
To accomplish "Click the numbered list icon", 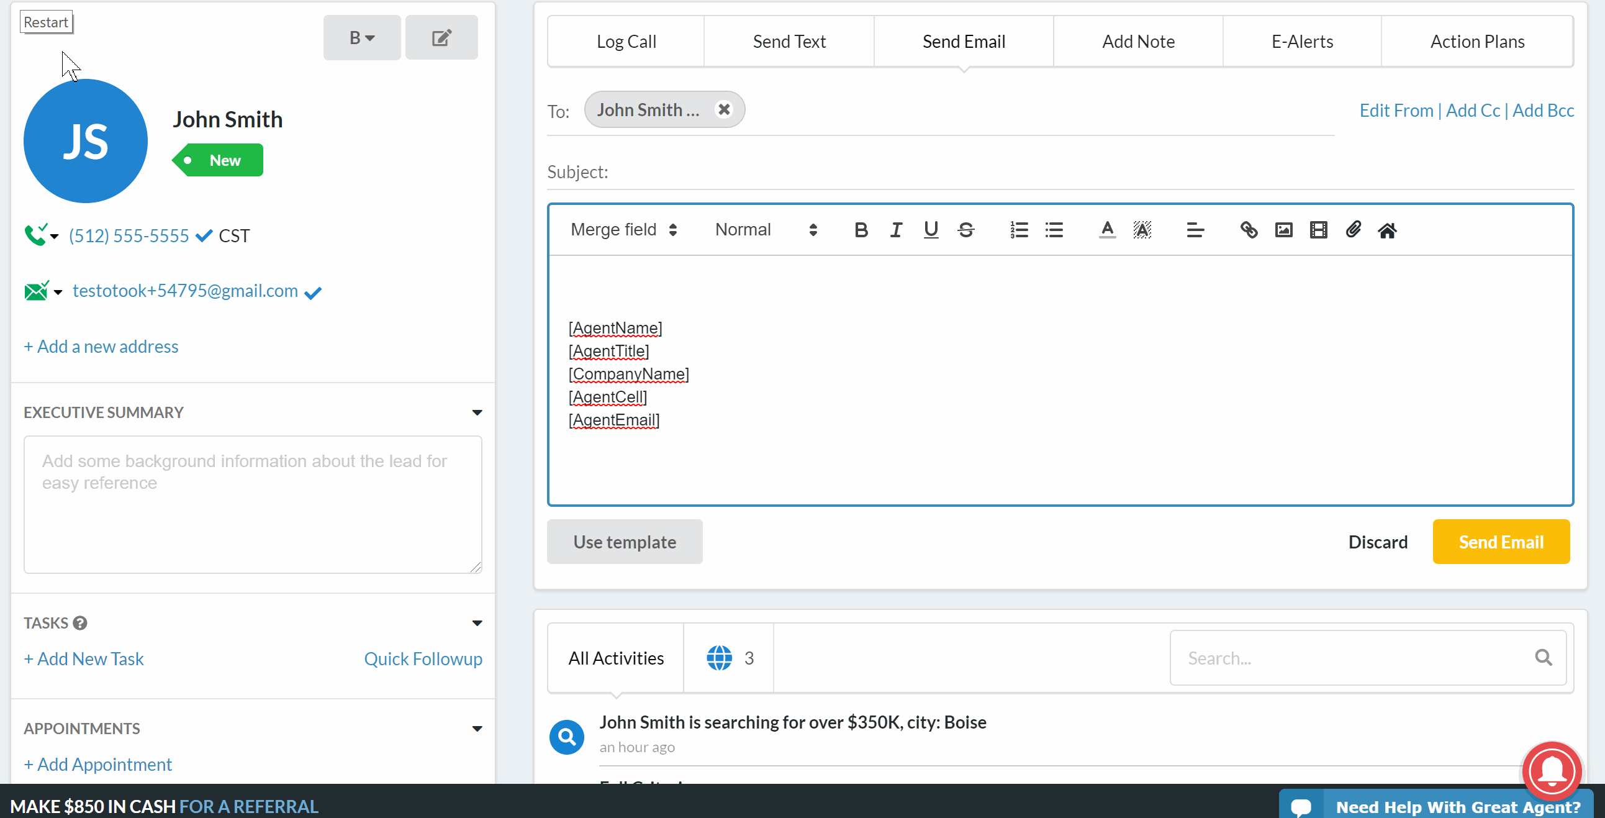I will point(1019,230).
